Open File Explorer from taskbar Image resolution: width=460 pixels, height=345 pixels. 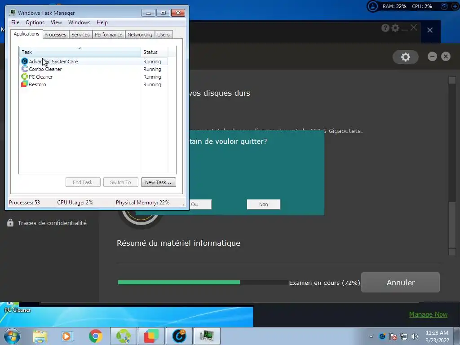[40, 336]
